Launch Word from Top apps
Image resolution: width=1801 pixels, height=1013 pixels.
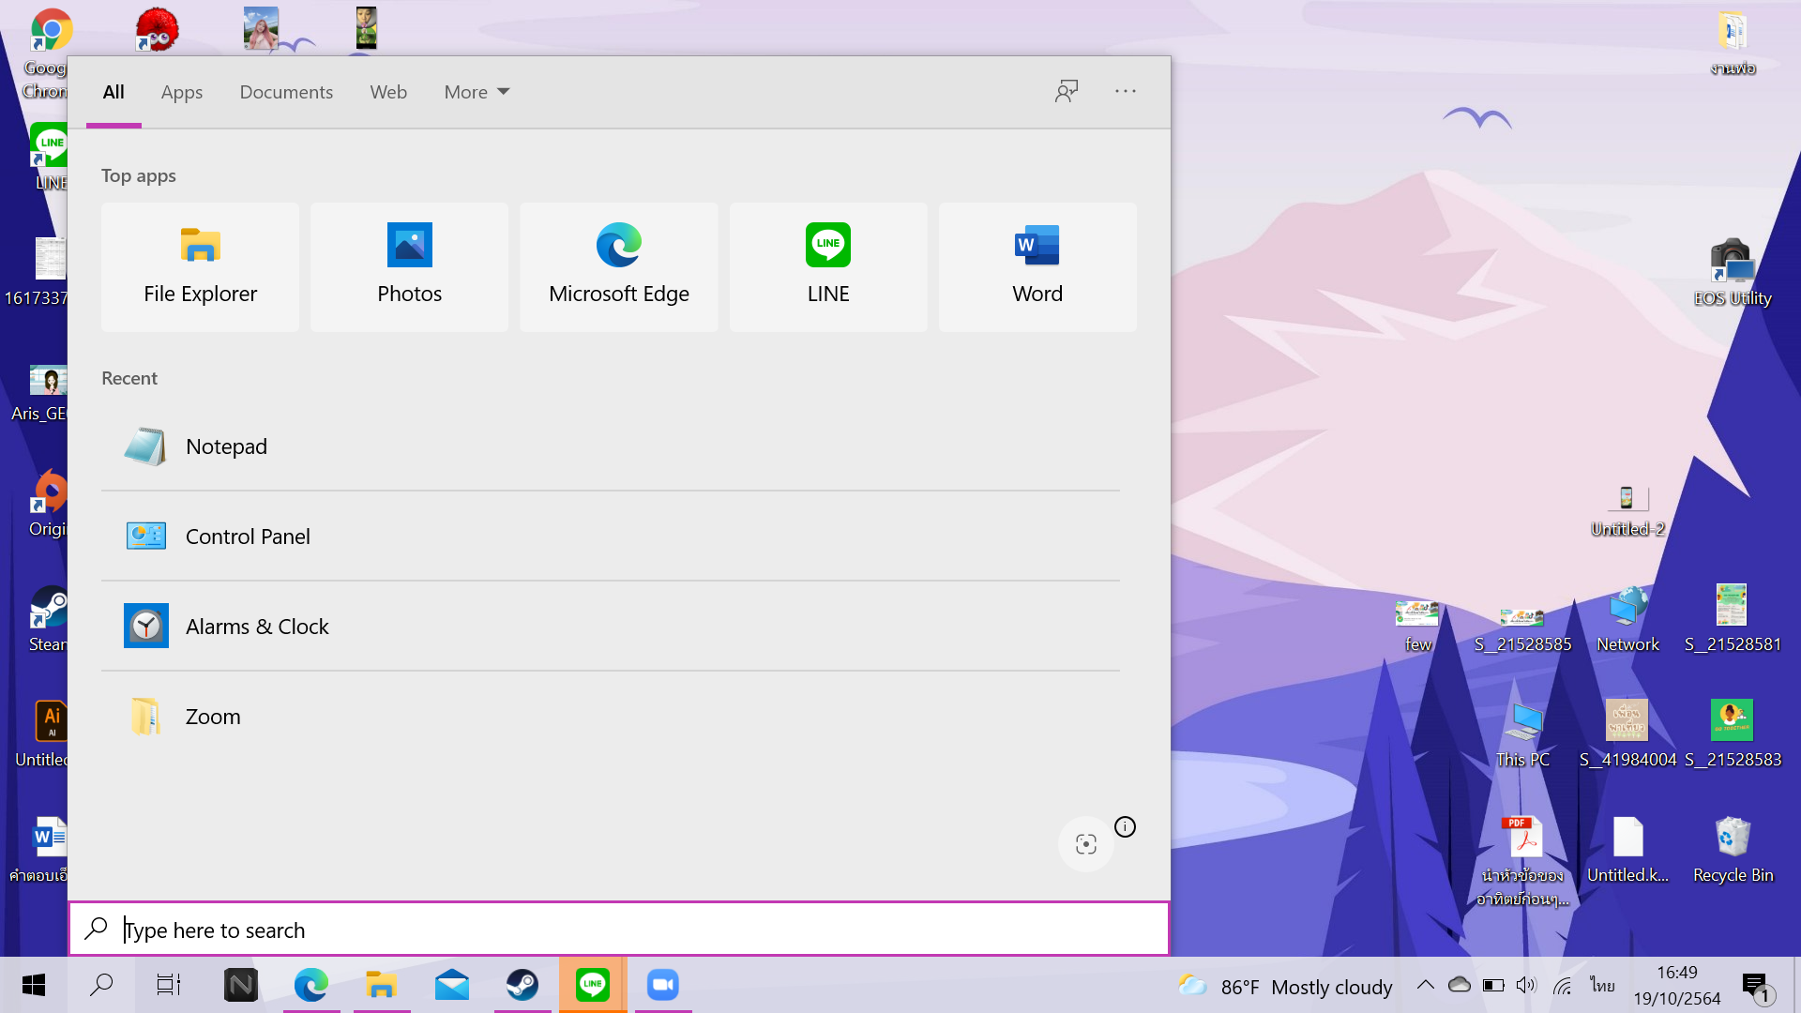tap(1037, 267)
